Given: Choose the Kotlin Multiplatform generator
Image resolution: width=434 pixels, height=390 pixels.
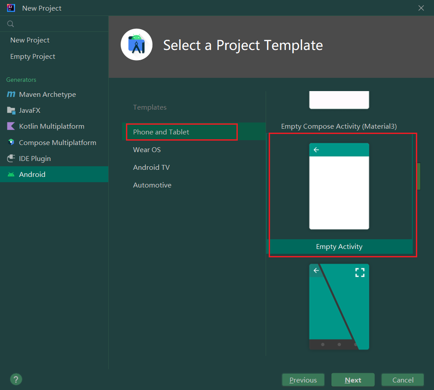Looking at the screenshot, I should [x=54, y=126].
